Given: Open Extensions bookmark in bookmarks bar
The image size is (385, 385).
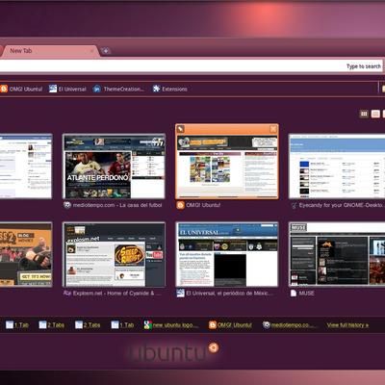Looking at the screenshot, I should 169,89.
